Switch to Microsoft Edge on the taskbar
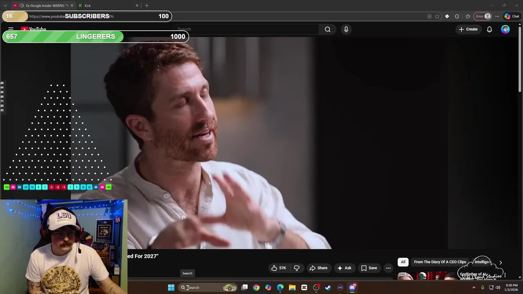This screenshot has width=523, height=294. coord(280,287)
